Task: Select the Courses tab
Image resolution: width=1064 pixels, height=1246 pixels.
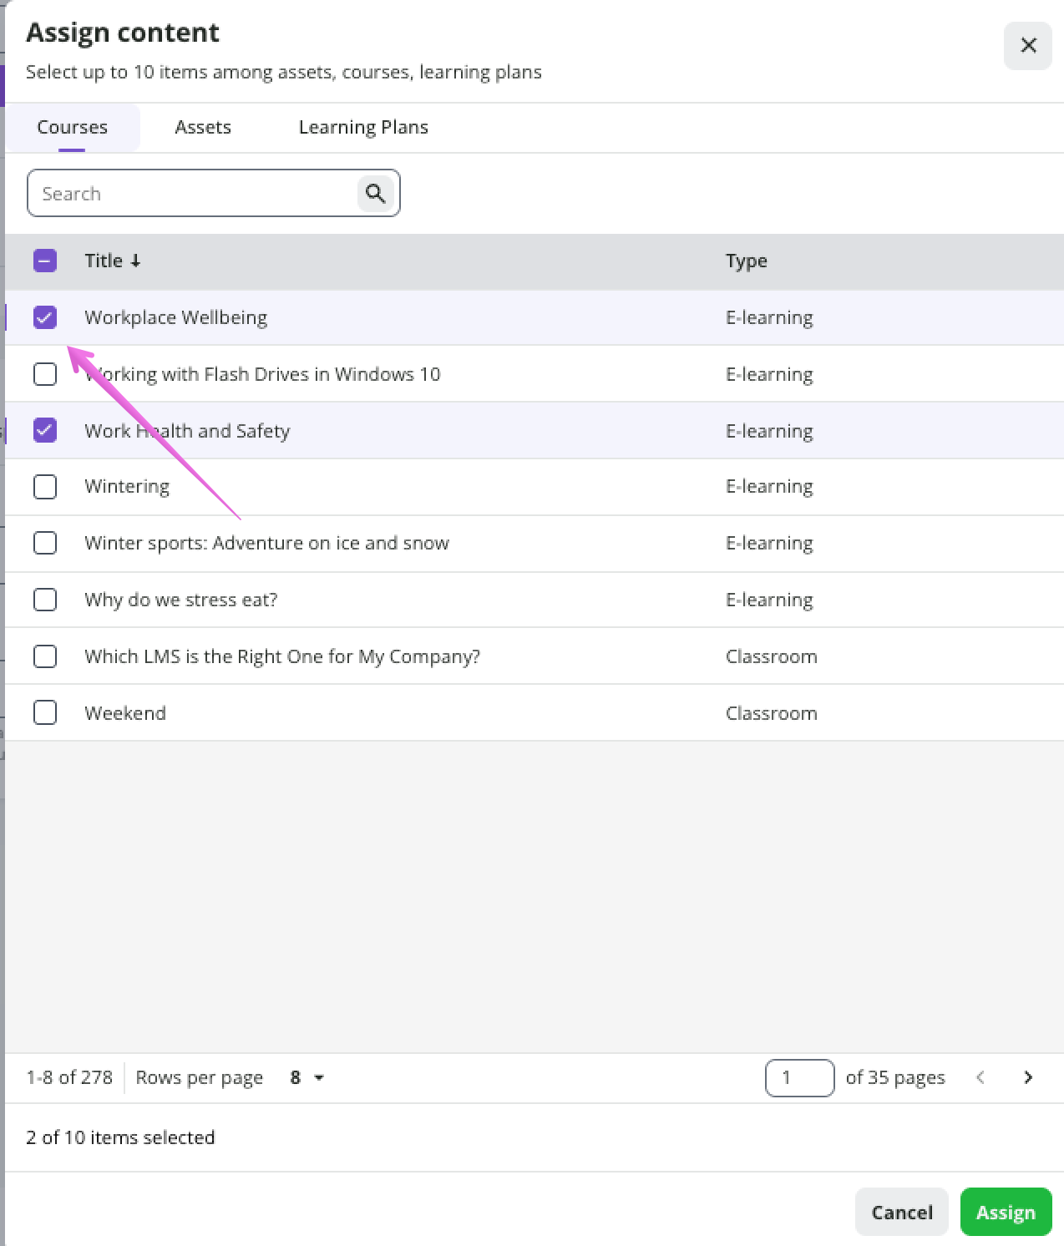Action: [73, 128]
